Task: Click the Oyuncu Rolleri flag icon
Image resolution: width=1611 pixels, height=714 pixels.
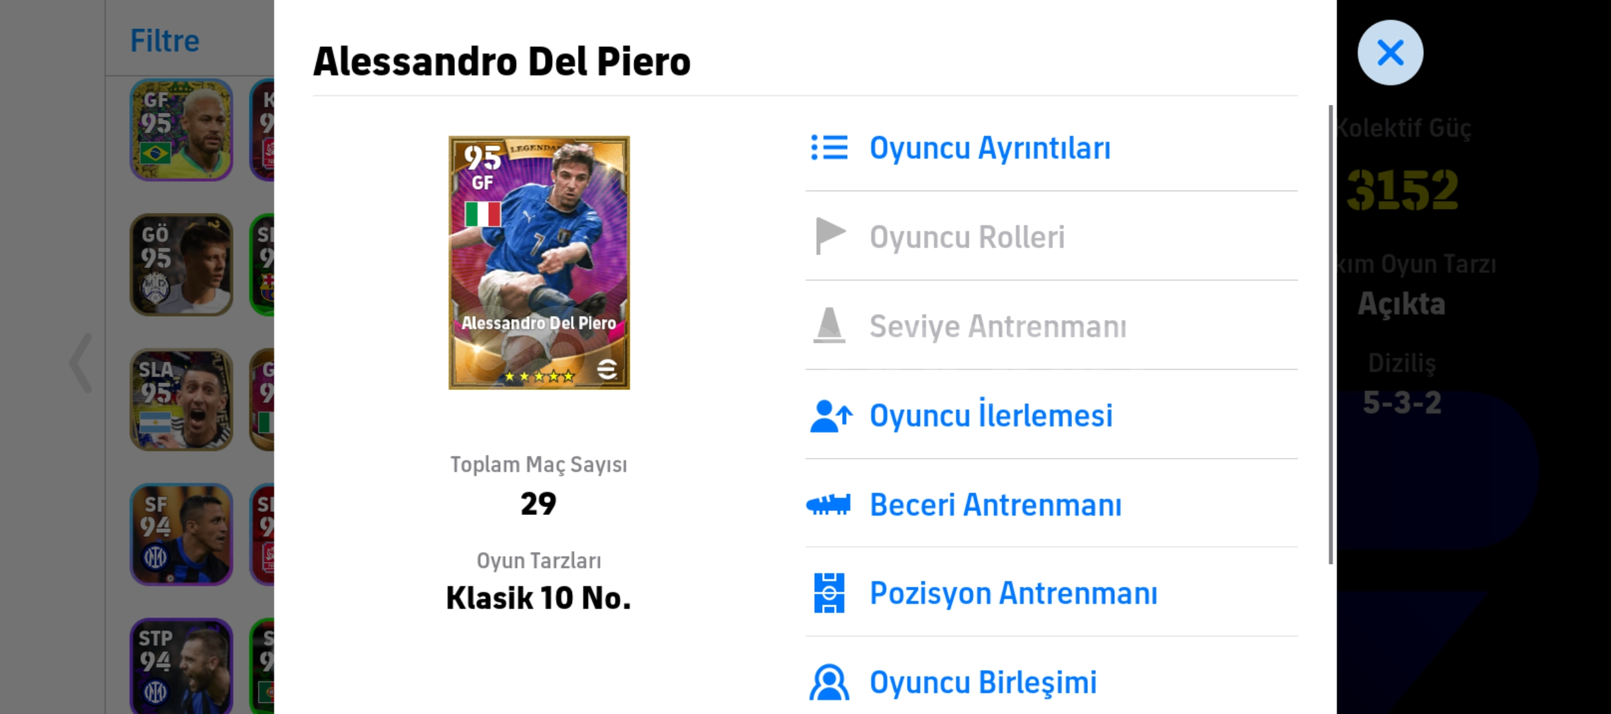Action: [829, 236]
